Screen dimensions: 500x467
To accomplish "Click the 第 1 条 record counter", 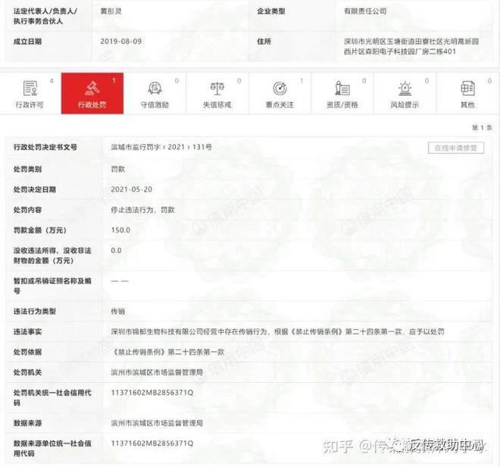I will tap(482, 127).
